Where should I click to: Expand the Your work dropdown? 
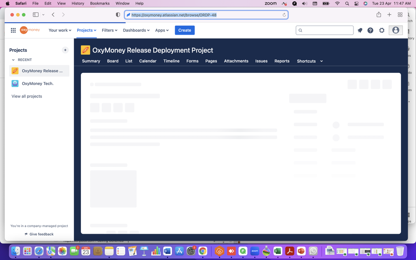click(x=60, y=30)
